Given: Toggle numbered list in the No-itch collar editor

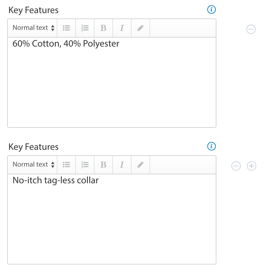Looking at the screenshot, I should [x=85, y=165].
